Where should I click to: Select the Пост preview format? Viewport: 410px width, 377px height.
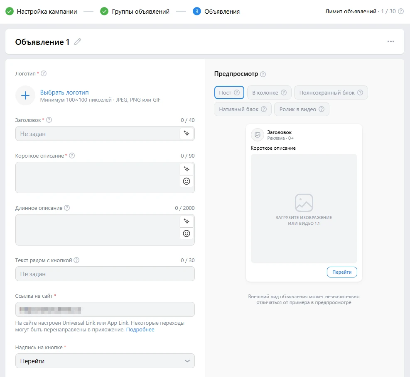click(229, 92)
